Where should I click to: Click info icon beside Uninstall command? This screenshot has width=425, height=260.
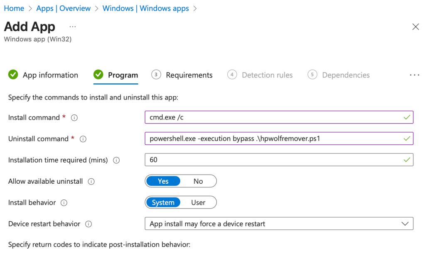tap(83, 139)
